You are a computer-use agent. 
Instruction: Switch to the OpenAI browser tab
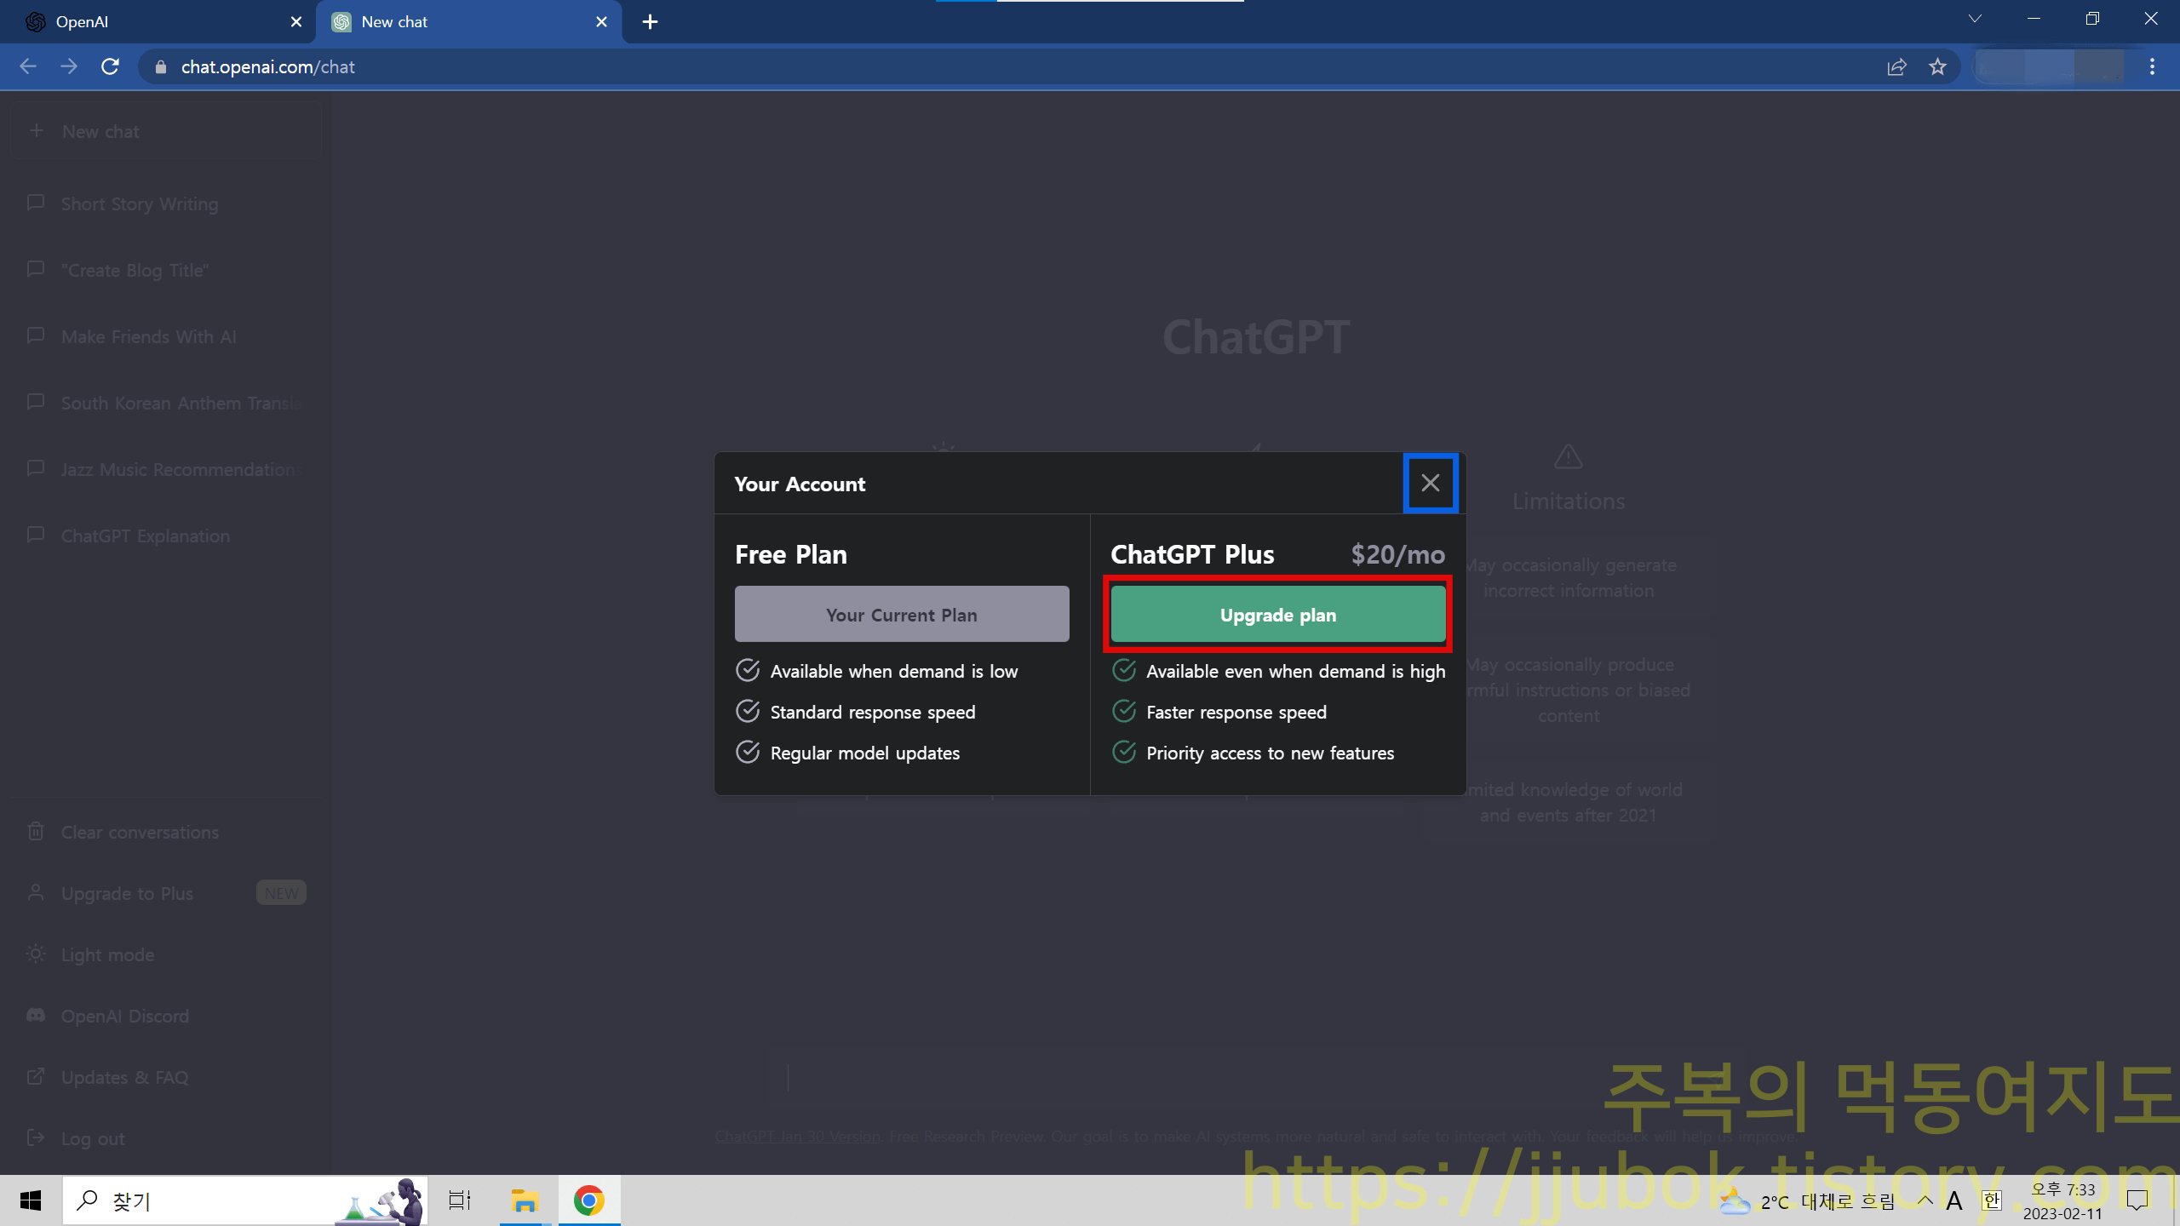coord(153,22)
